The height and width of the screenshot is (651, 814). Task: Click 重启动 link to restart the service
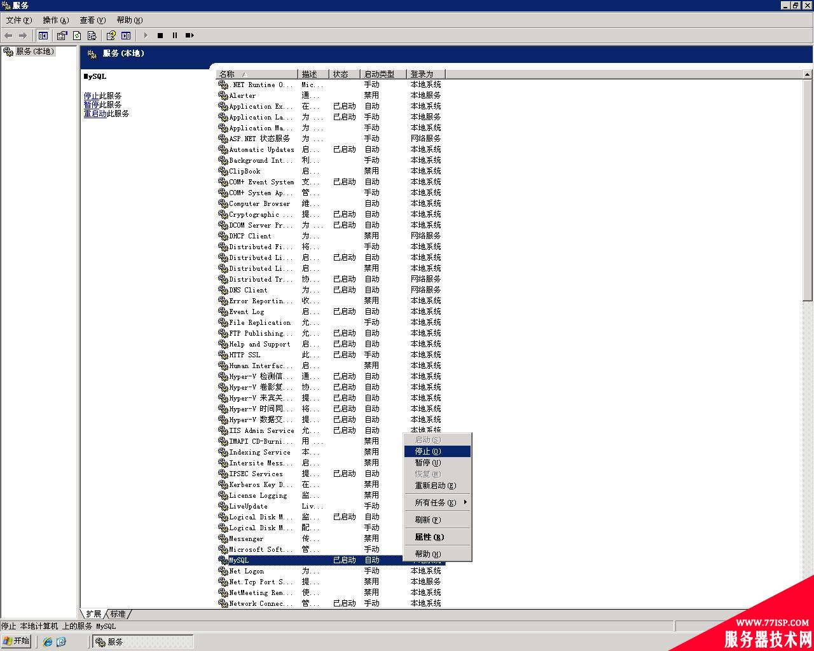pyautogui.click(x=95, y=114)
